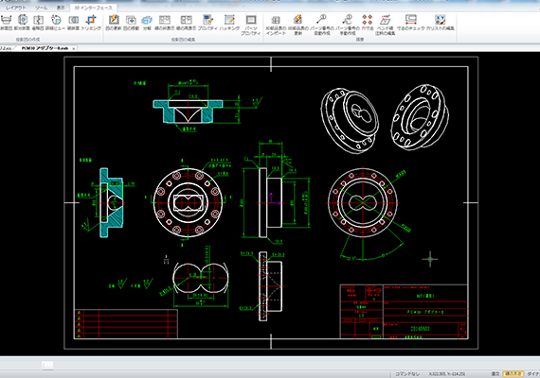Image resolution: width=540 pixels, height=378 pixels.
Task: Click the revision table at bottom left of sheet
Action: (x=126, y=324)
